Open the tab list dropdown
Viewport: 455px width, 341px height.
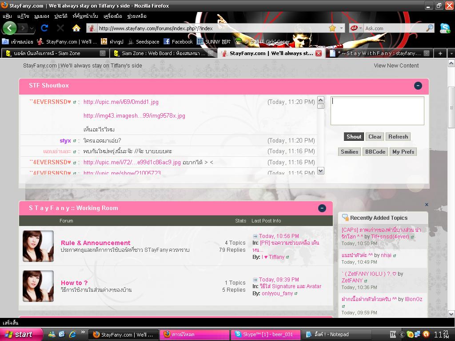pos(451,53)
